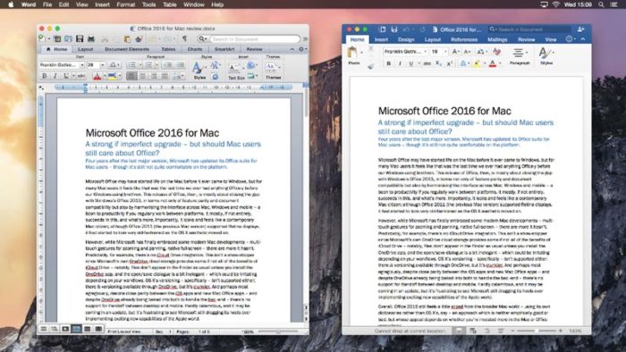Switch to Layout tab in left Word
The height and width of the screenshot is (352, 626).
85,49
